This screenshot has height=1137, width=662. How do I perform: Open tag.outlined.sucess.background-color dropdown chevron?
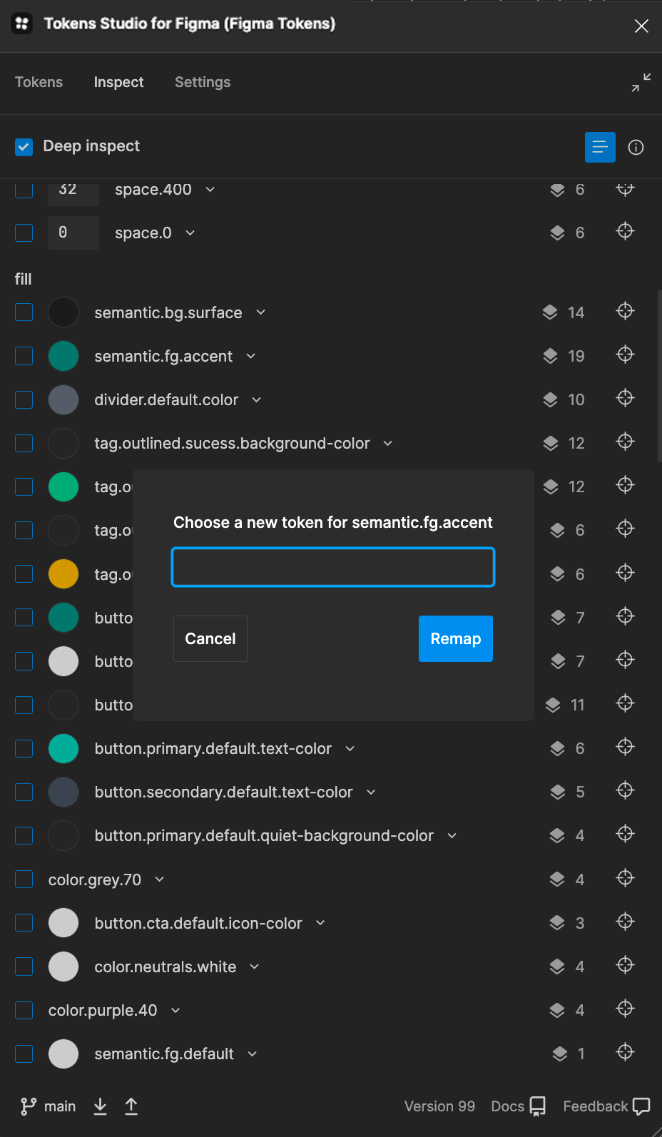tap(387, 443)
